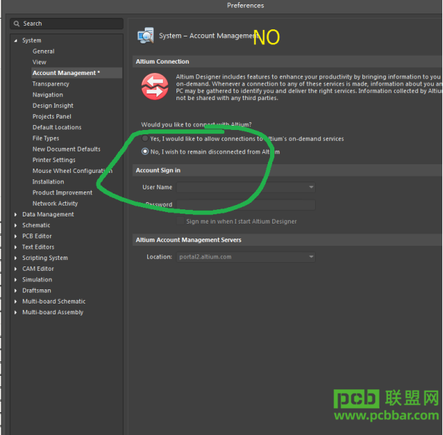Viewport: 443px width, 435px height.
Task: Expand the Multi-board Assembly node
Action: (16, 312)
